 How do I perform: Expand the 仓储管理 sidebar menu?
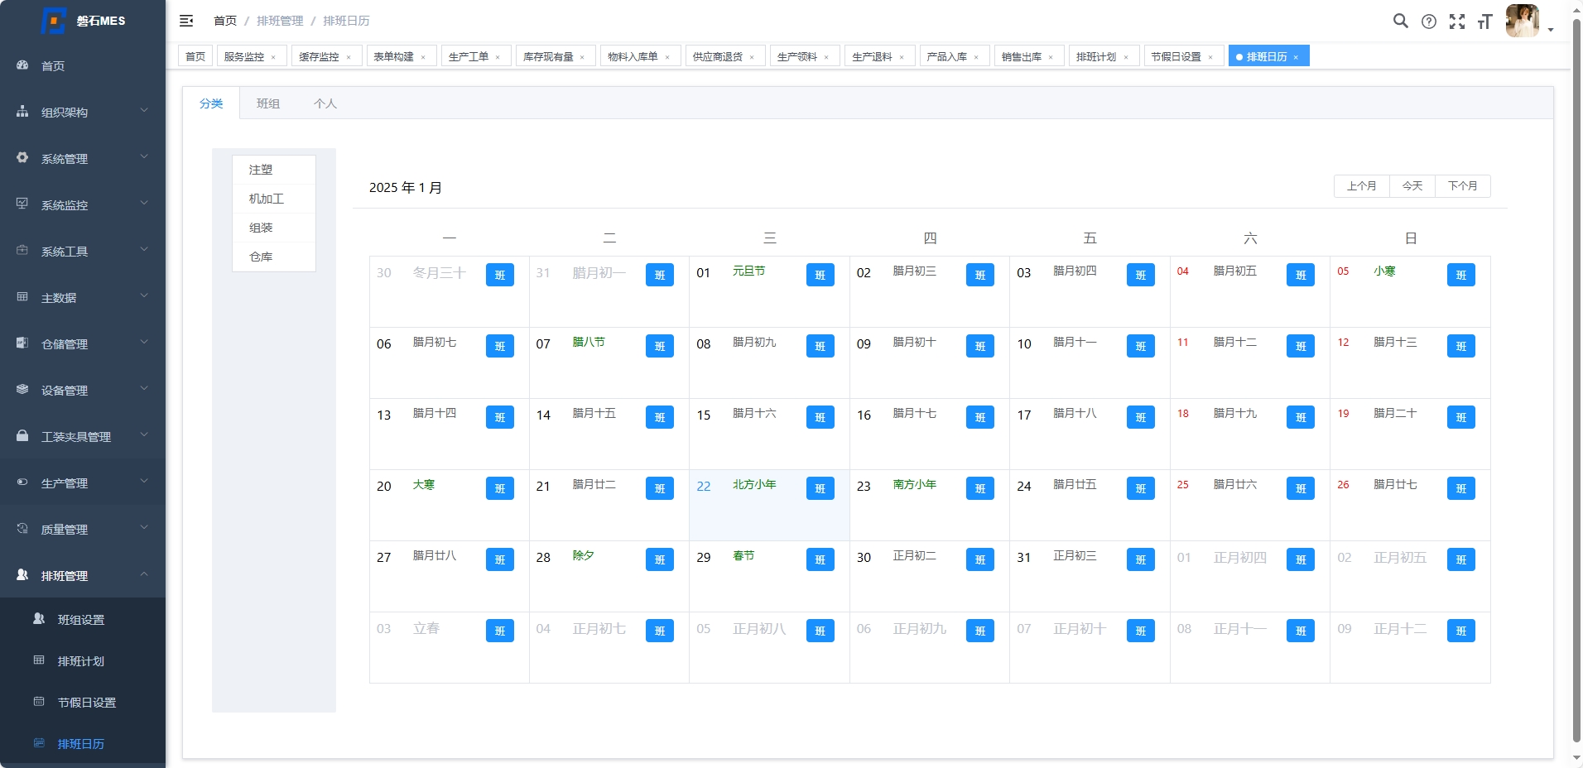pyautogui.click(x=83, y=343)
